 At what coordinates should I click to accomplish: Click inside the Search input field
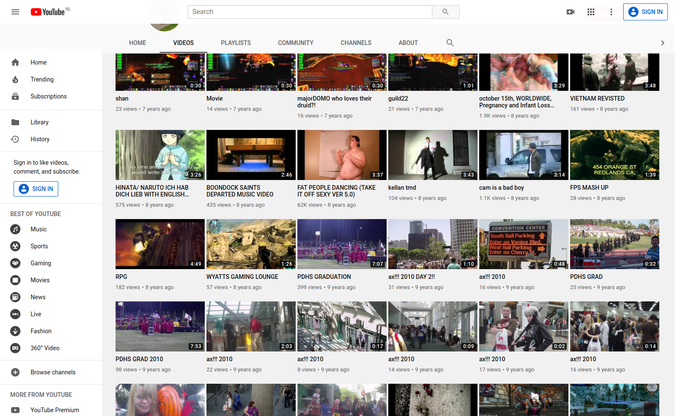click(310, 12)
